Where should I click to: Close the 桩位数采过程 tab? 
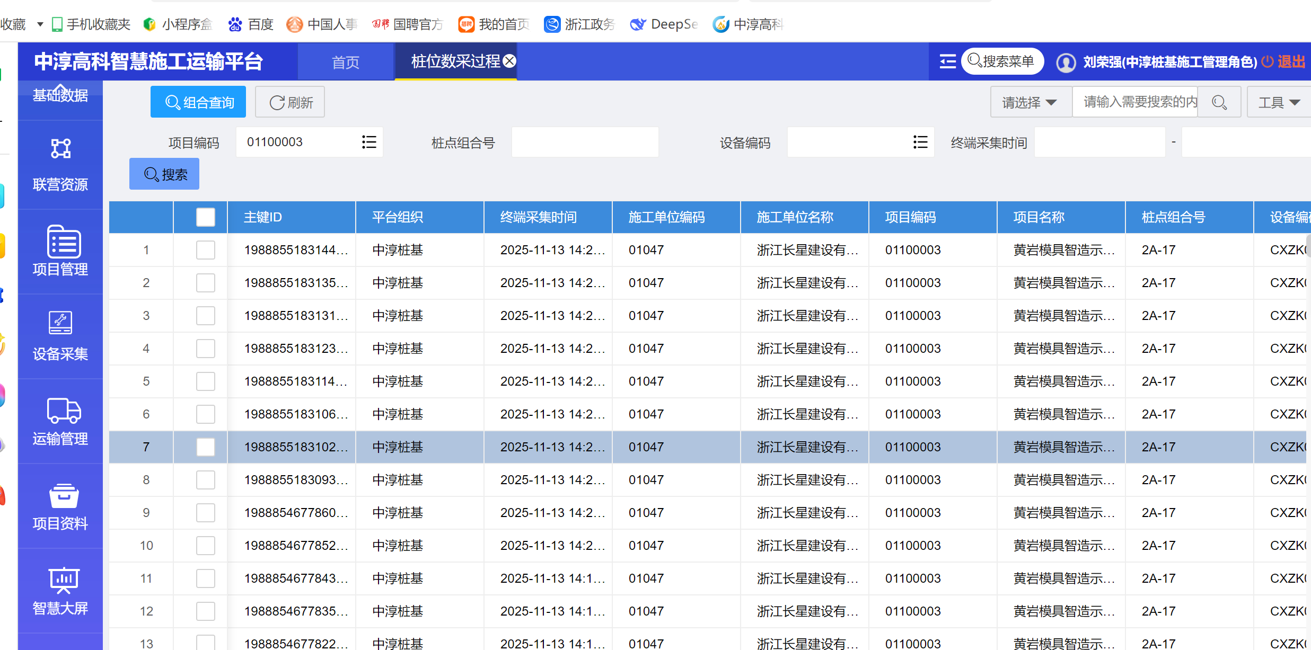[x=509, y=61]
